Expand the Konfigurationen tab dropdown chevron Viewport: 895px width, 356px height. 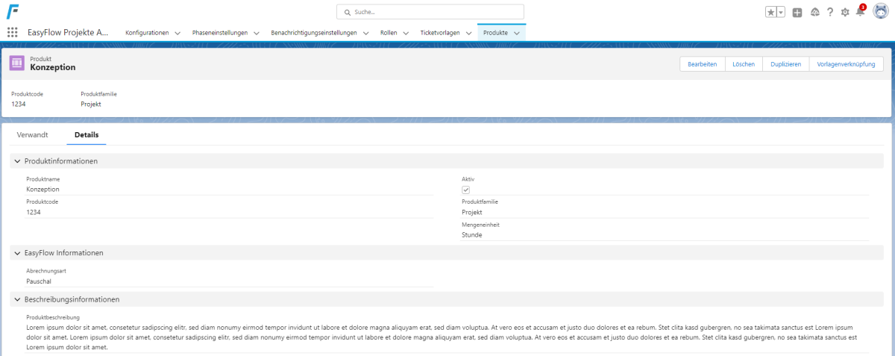(178, 33)
